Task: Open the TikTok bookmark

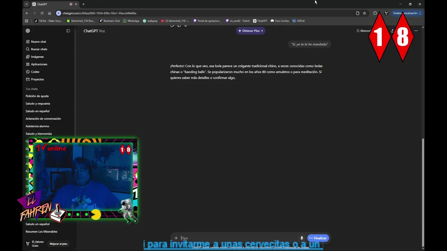Action: coord(48,21)
